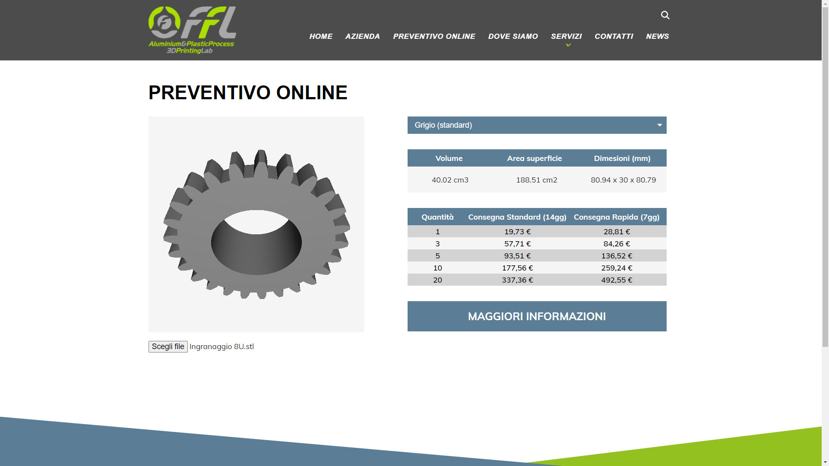Click the Consegna Rapida (7gg) column header
Image resolution: width=829 pixels, height=466 pixels.
(x=616, y=217)
